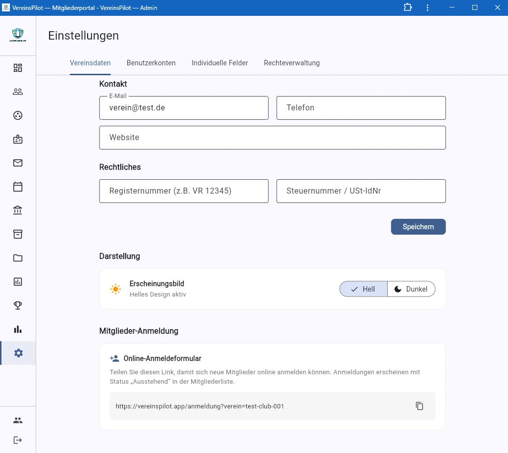Enable the Dunkel appearance mode

click(x=411, y=289)
